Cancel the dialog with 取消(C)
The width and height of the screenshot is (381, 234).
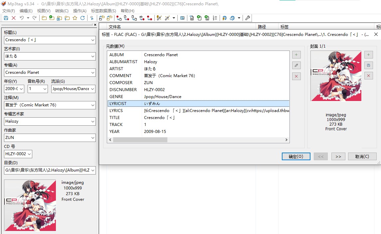(362, 157)
